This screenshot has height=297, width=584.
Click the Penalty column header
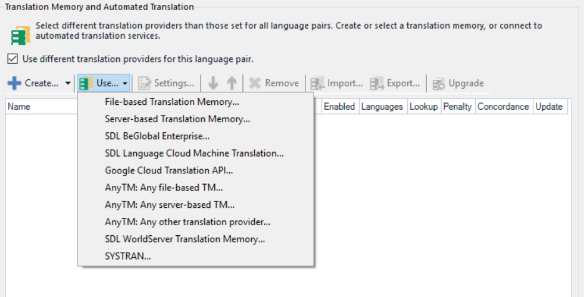458,107
